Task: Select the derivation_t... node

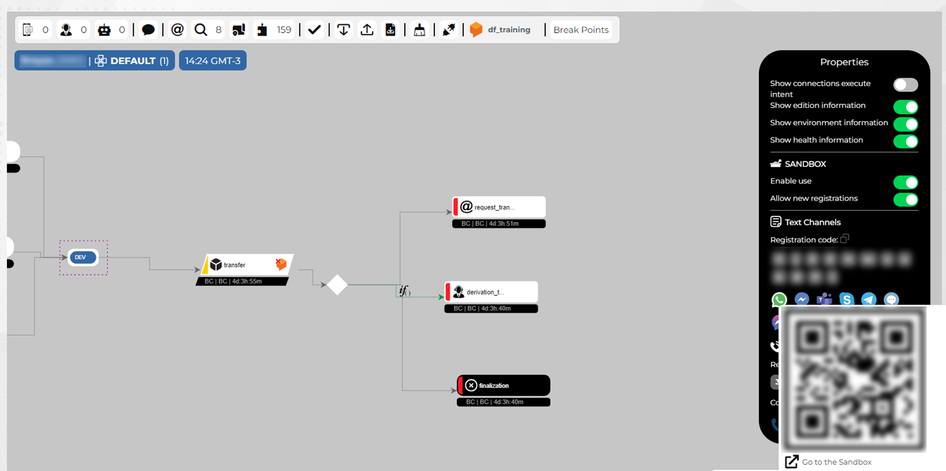Action: 491,292
